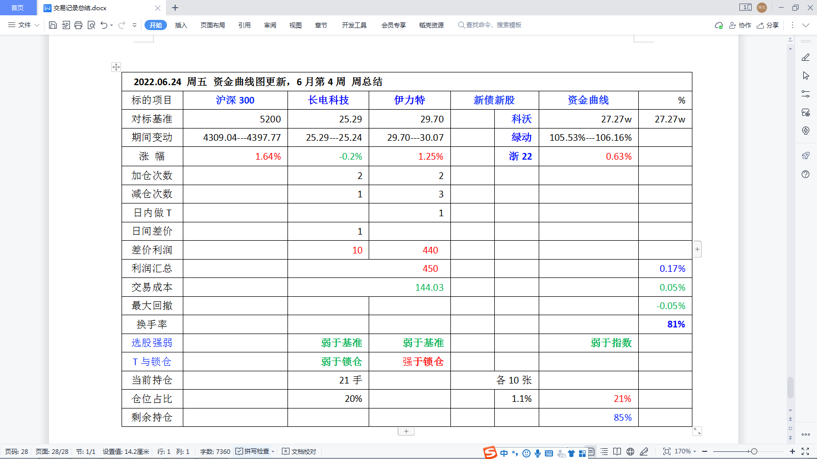Click the 协作 collaborate button

[x=740, y=24]
